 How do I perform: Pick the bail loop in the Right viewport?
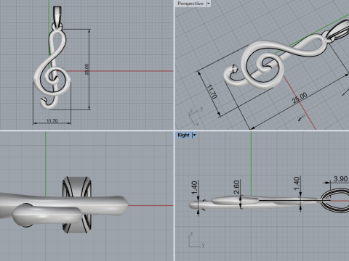(x=334, y=201)
